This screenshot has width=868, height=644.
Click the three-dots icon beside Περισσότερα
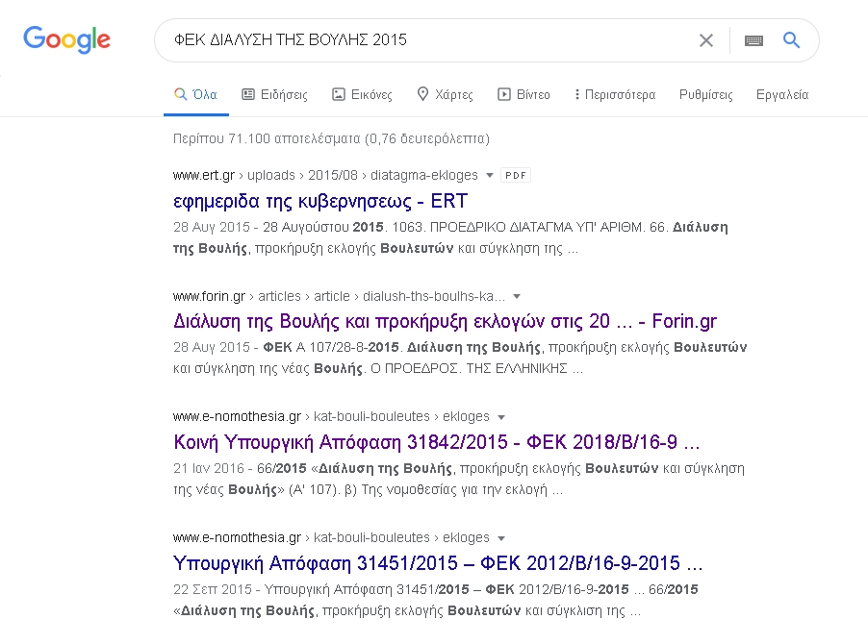click(x=577, y=94)
